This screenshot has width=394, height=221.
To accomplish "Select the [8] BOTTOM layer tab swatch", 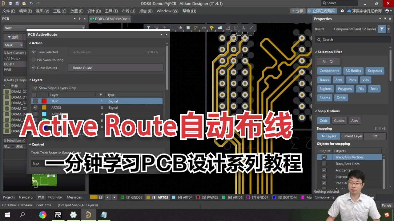I will pos(274,197).
